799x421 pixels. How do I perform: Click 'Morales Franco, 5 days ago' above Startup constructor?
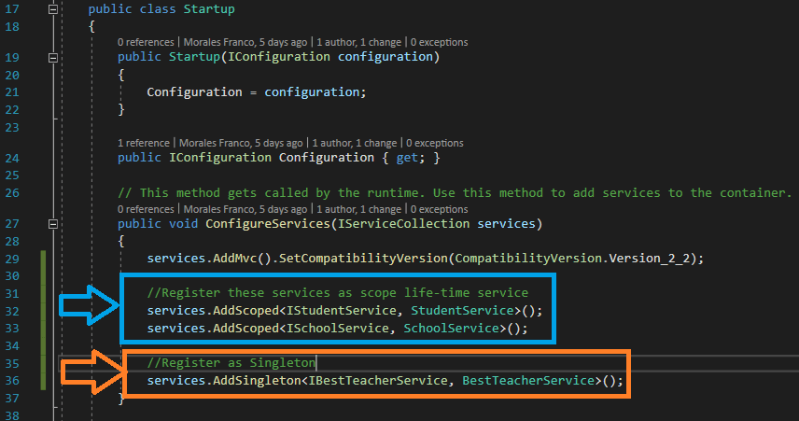tap(245, 42)
